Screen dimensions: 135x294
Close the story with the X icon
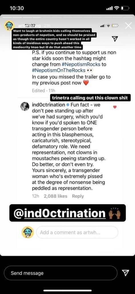128,26
